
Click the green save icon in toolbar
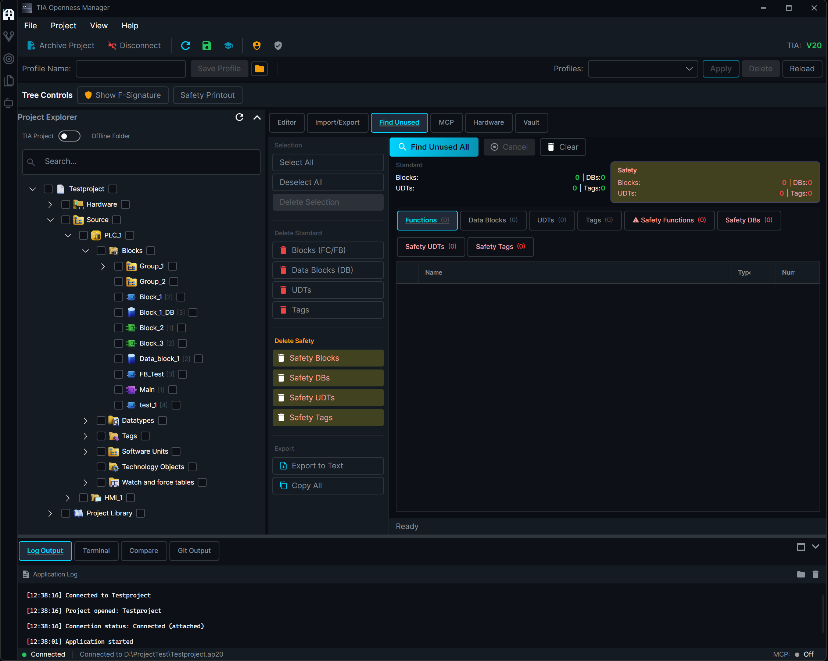[207, 46]
